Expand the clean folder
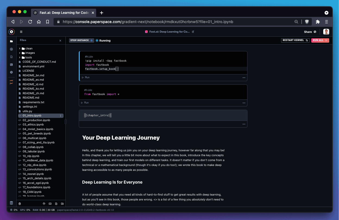This screenshot has height=220, width=339. pyautogui.click(x=20, y=49)
